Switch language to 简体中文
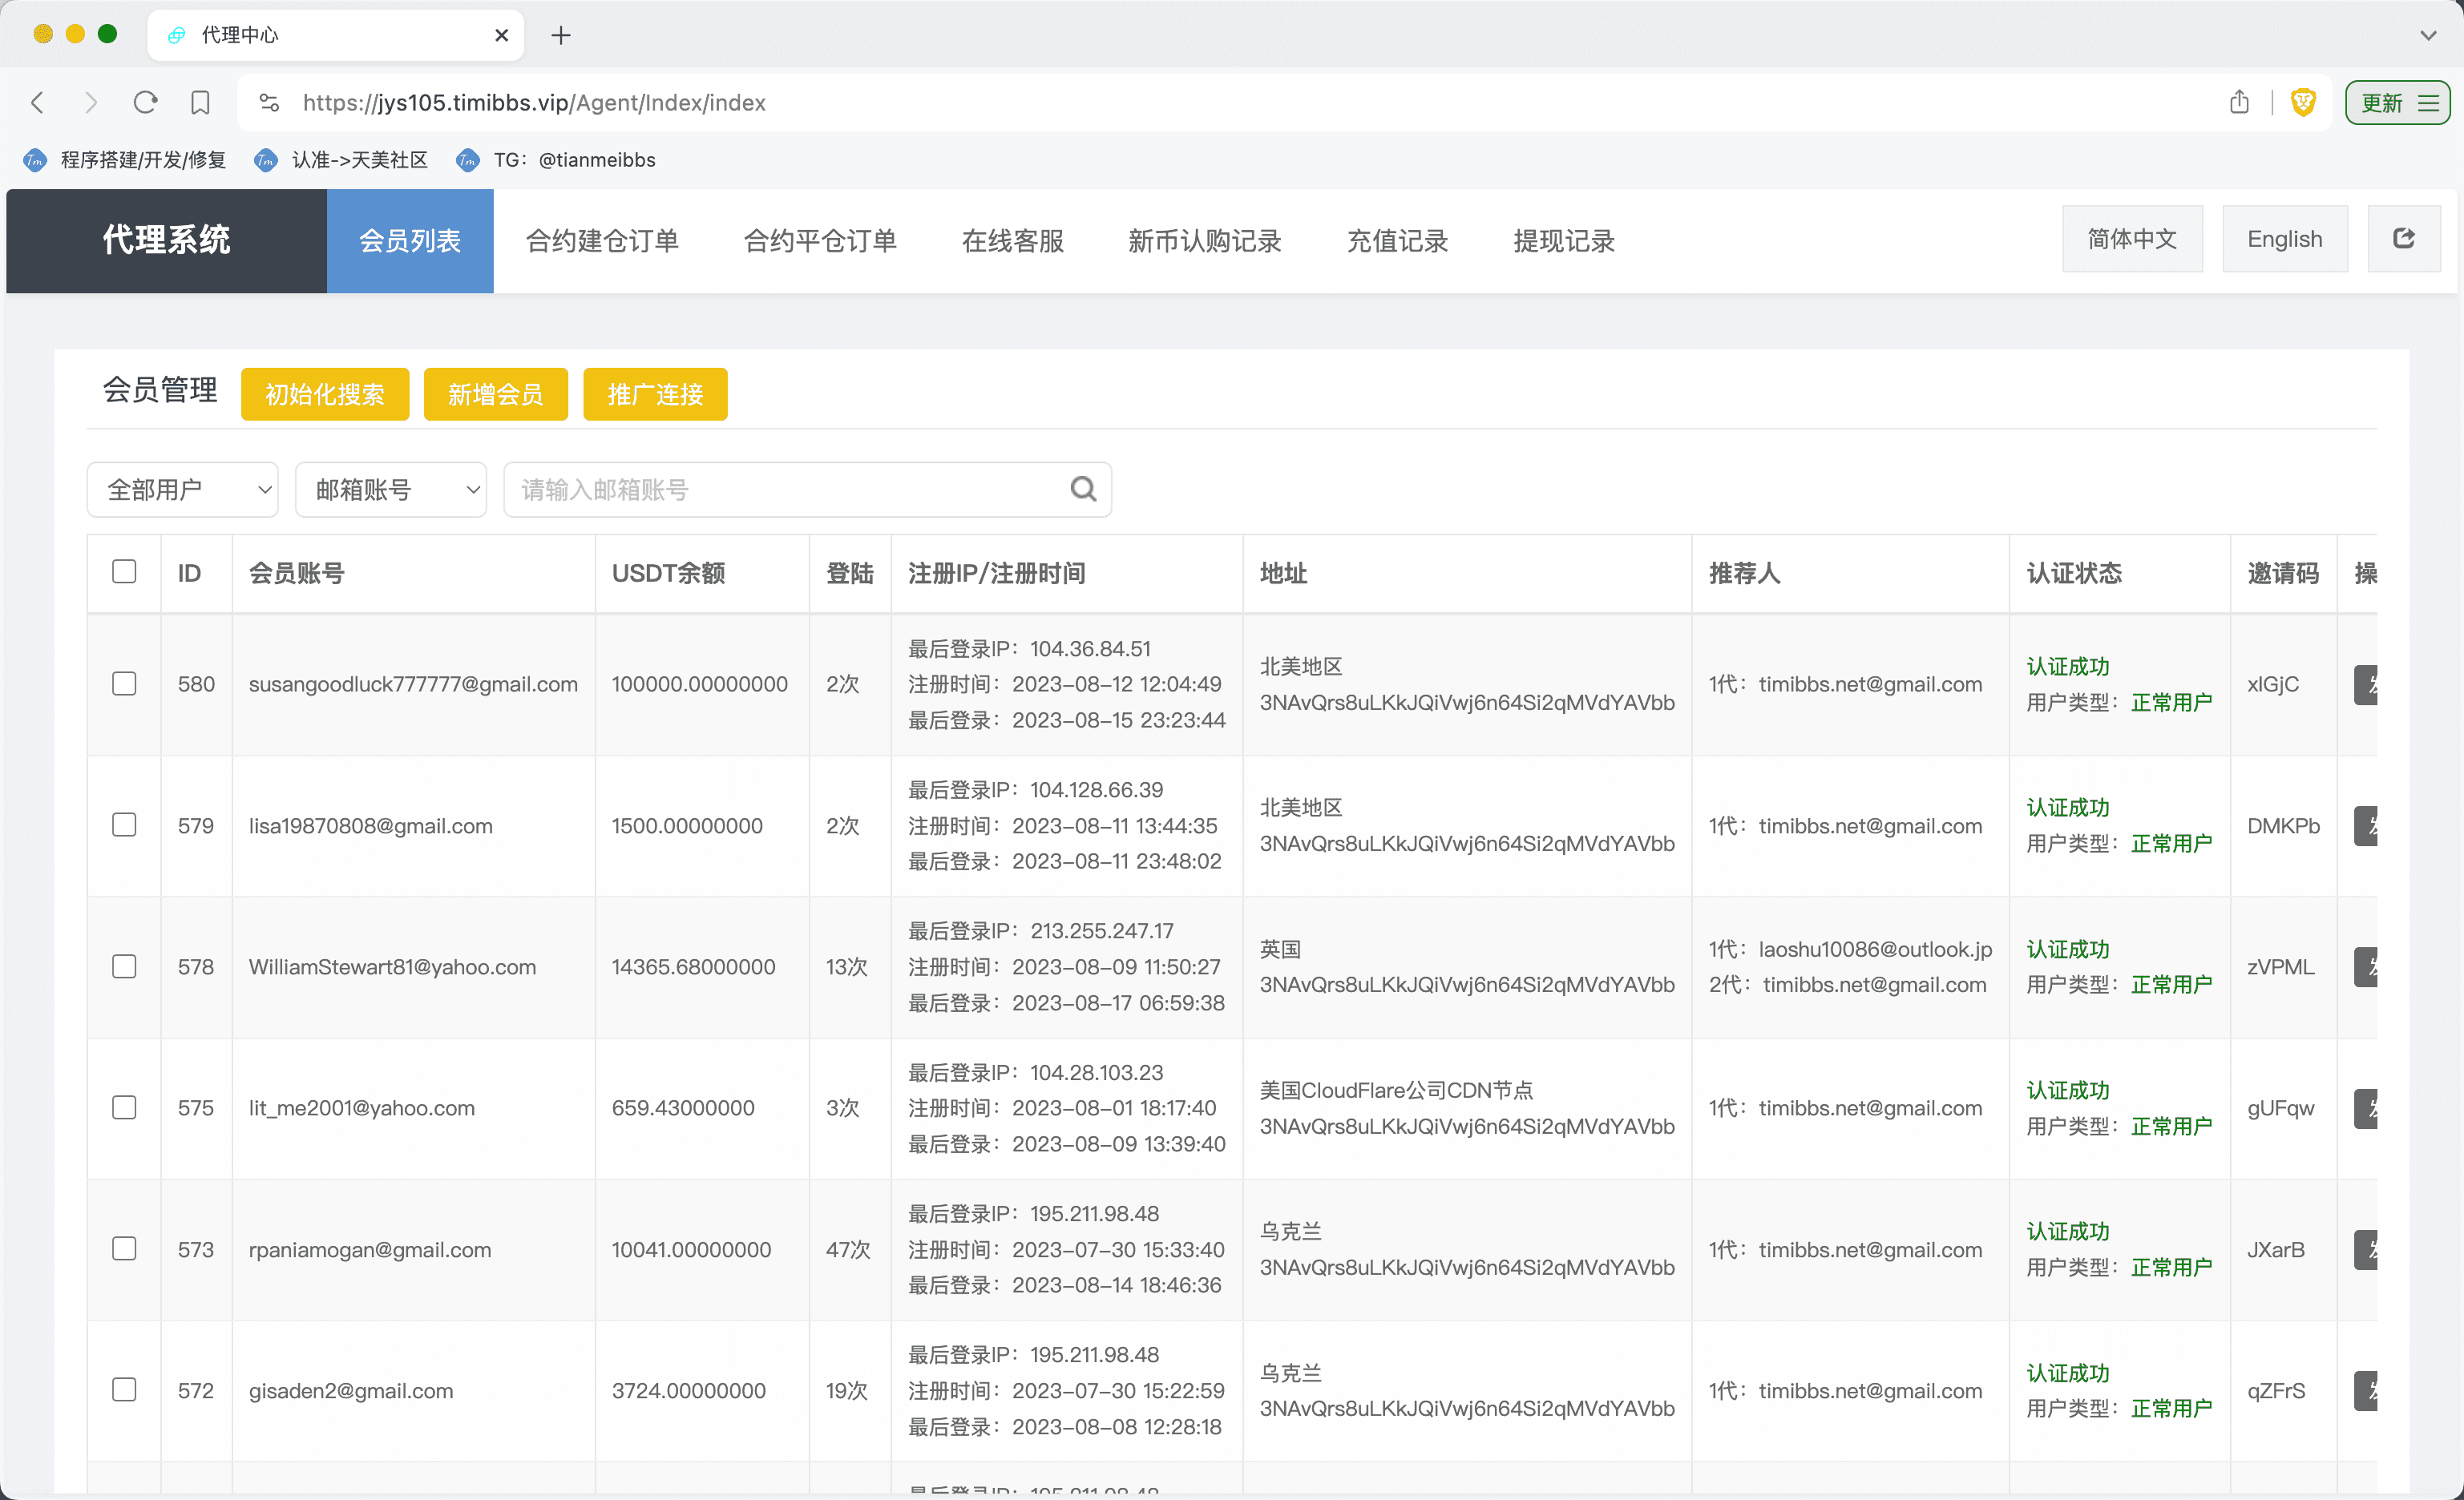 [x=2132, y=239]
